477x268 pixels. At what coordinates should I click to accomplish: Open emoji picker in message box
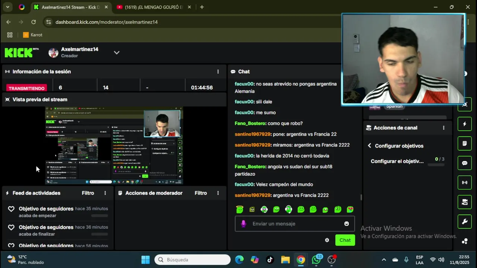[347, 224]
